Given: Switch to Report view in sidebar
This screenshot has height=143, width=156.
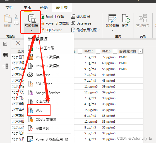Looking at the screenshot, I should tap(5, 44).
